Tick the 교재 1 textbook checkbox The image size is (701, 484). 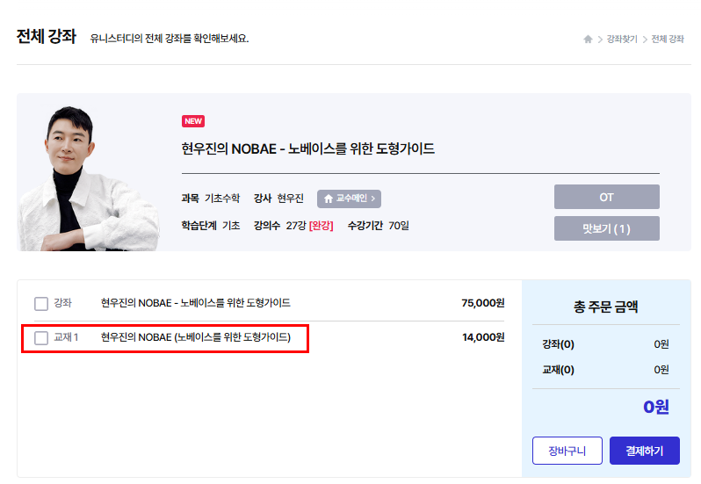tap(41, 338)
